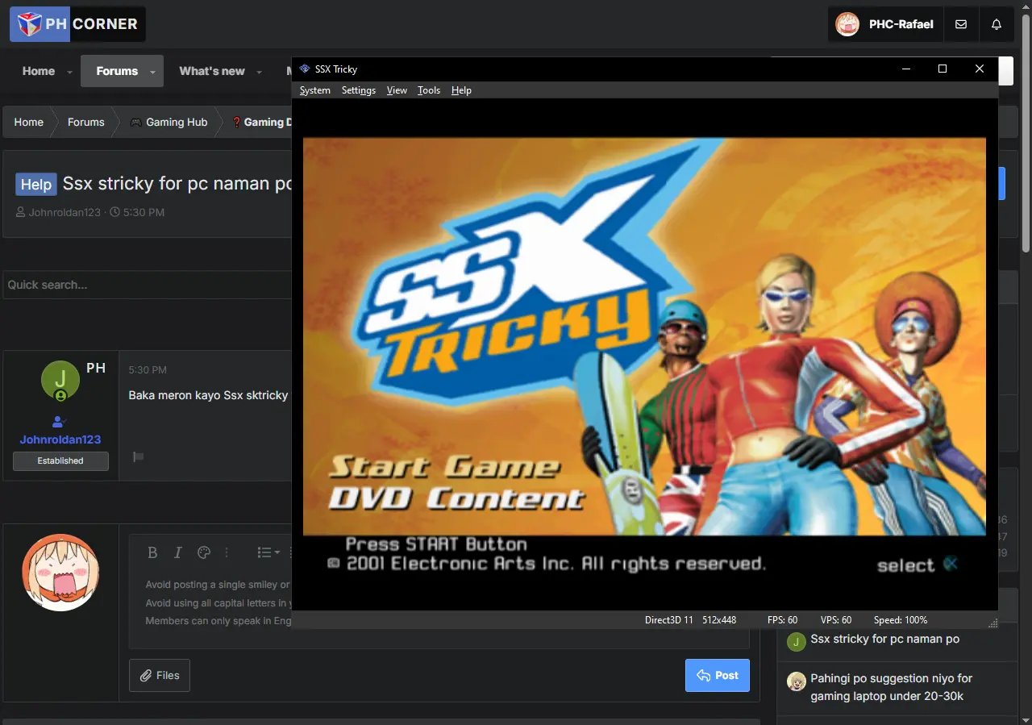Open the text color palette in editor
Image resolution: width=1032 pixels, height=725 pixels.
pyautogui.click(x=204, y=552)
